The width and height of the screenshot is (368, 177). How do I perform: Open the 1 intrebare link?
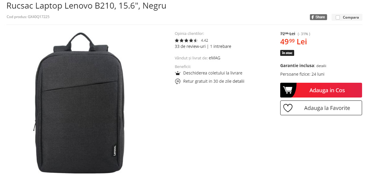point(221,46)
